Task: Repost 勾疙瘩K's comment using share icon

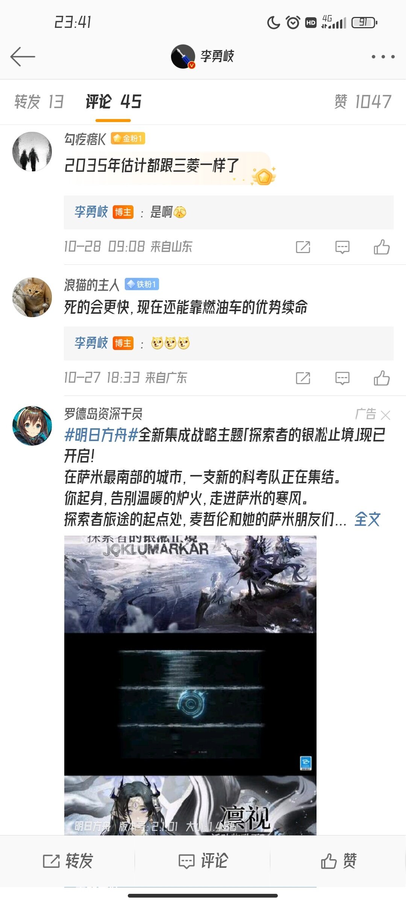Action: [303, 247]
